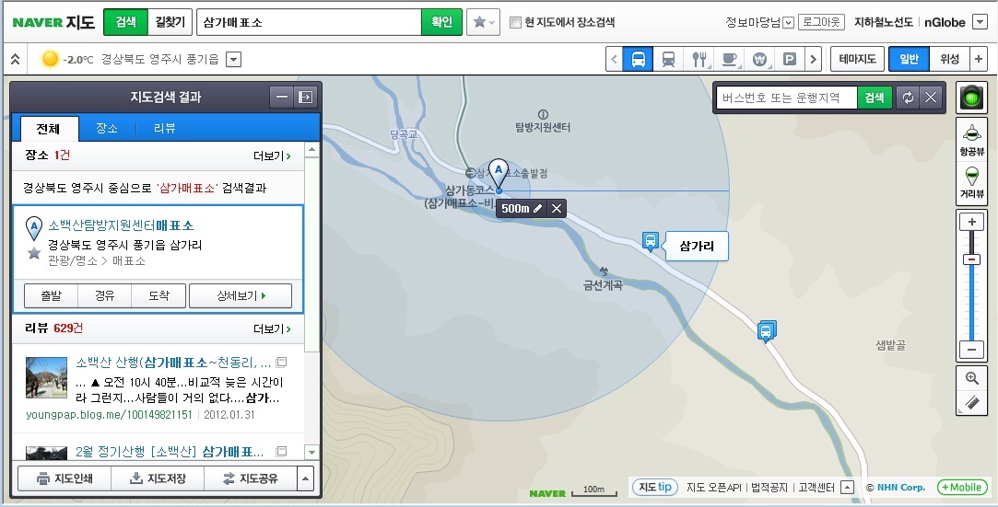
Task: Show cafes with coffee cup icon
Action: [x=729, y=59]
